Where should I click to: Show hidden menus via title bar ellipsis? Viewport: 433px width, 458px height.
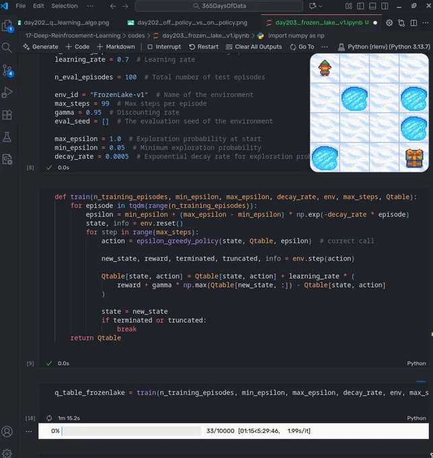click(90, 6)
